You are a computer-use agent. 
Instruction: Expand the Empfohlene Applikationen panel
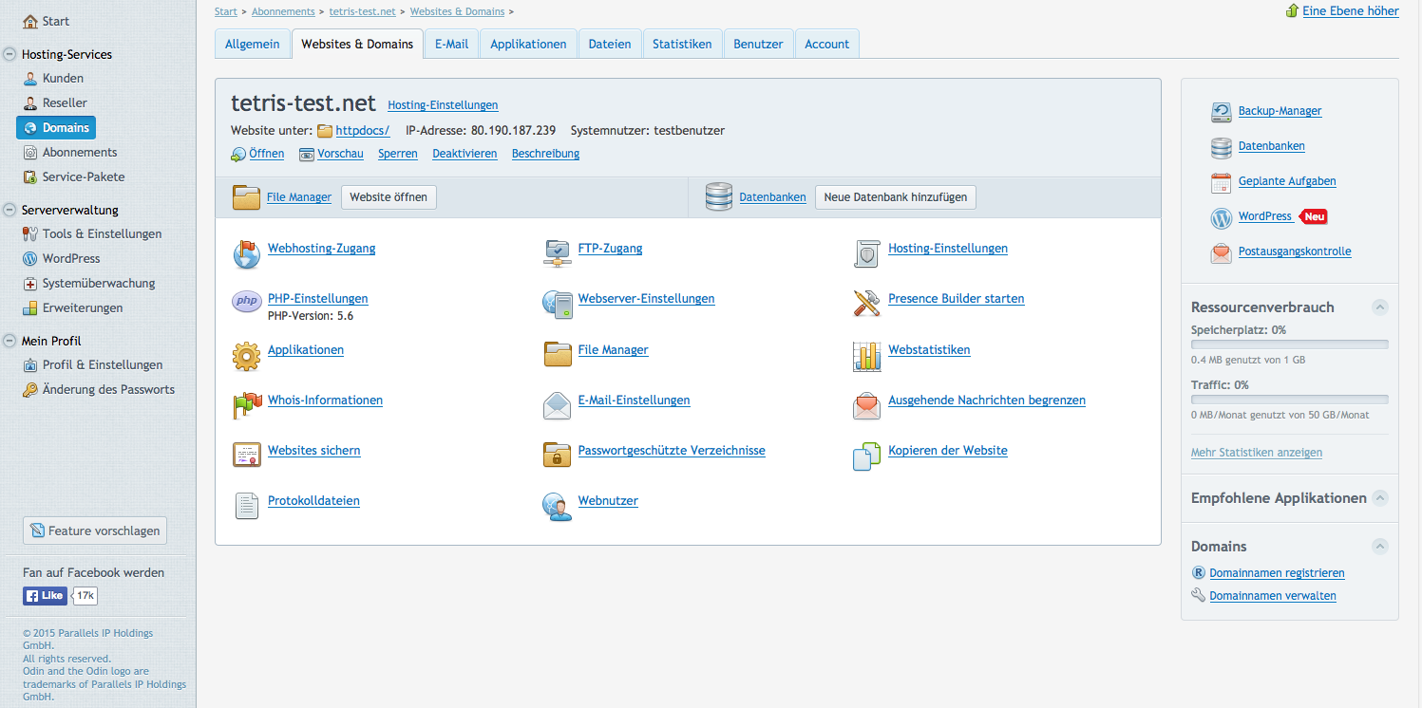tap(1380, 498)
